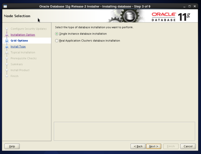201x154 pixels.
Task: Select Single instance database installation radio button
Action: (x=57, y=34)
